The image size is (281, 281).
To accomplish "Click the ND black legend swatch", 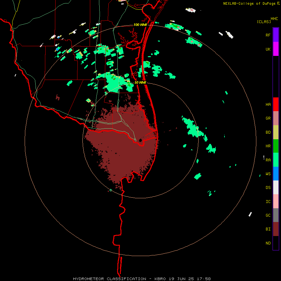I will click(x=276, y=243).
